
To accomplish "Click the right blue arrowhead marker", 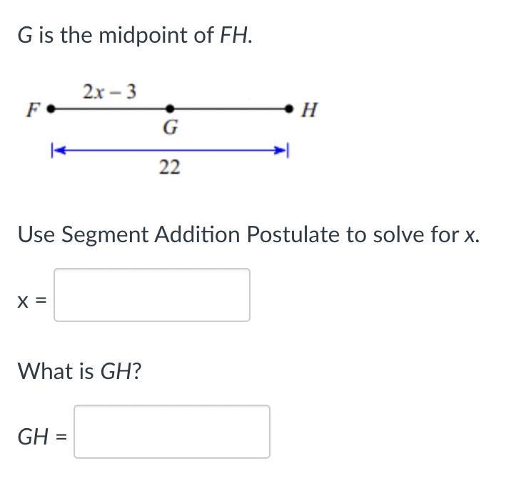I will coord(281,150).
